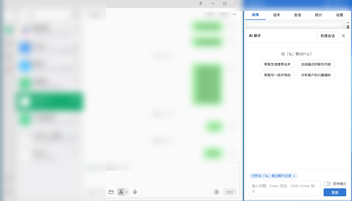This screenshot has height=201, width=352.
Task: Minimize the chat window
Action: click(x=213, y=4)
